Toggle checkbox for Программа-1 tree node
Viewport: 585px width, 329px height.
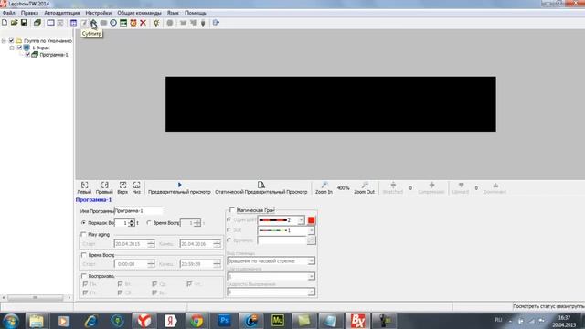(x=27, y=55)
